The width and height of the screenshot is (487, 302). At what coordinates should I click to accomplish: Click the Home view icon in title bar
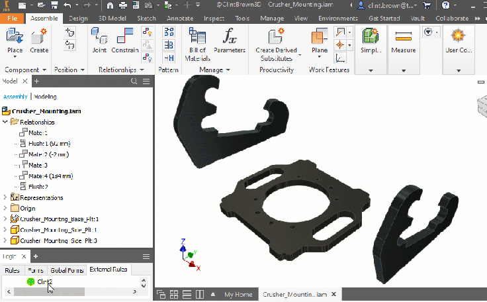pyautogui.click(x=110, y=5)
